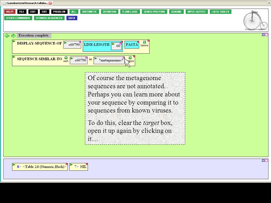This screenshot has width=271, height=203.
Task: Expand the ARITHMETIC palette menu
Action: (89, 12)
